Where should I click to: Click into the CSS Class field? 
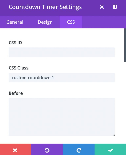tap(62, 78)
